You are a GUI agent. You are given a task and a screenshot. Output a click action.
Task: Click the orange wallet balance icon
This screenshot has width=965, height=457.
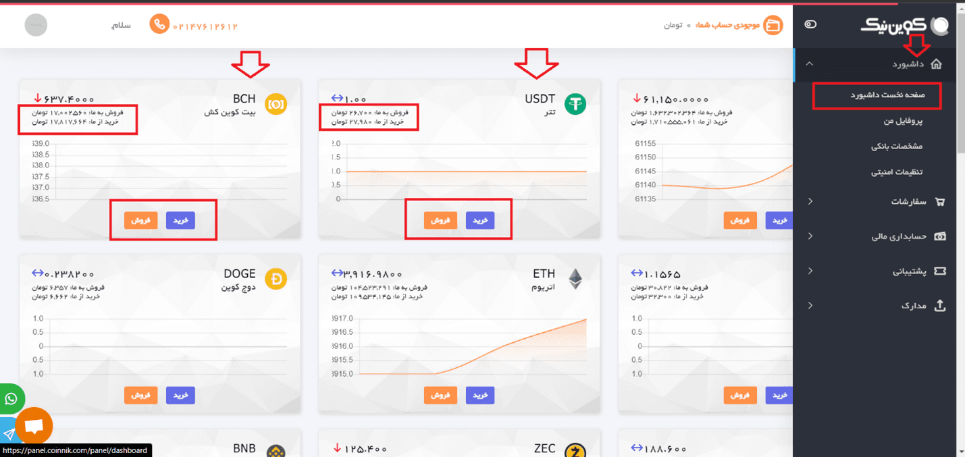pos(773,25)
